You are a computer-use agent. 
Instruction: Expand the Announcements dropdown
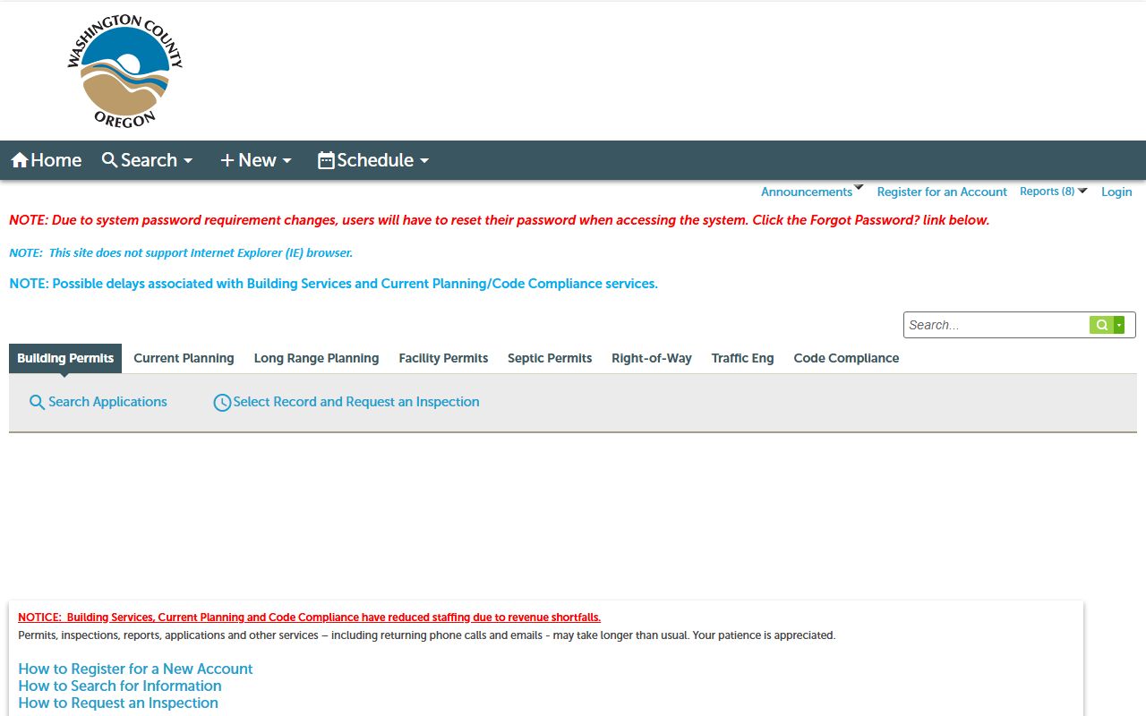(x=859, y=189)
